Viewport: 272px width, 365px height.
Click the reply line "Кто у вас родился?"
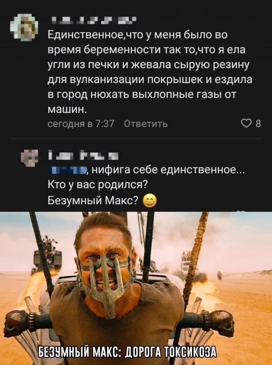coord(97,185)
